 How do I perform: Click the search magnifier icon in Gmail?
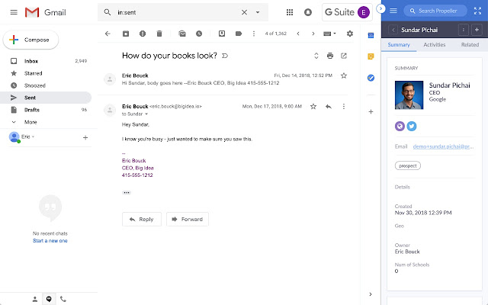coord(108,12)
